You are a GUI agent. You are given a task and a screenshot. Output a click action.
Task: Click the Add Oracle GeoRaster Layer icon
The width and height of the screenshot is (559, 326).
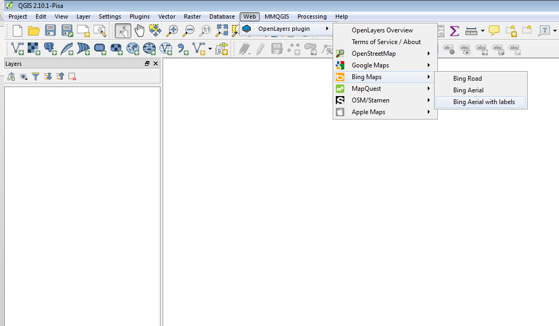(116, 48)
